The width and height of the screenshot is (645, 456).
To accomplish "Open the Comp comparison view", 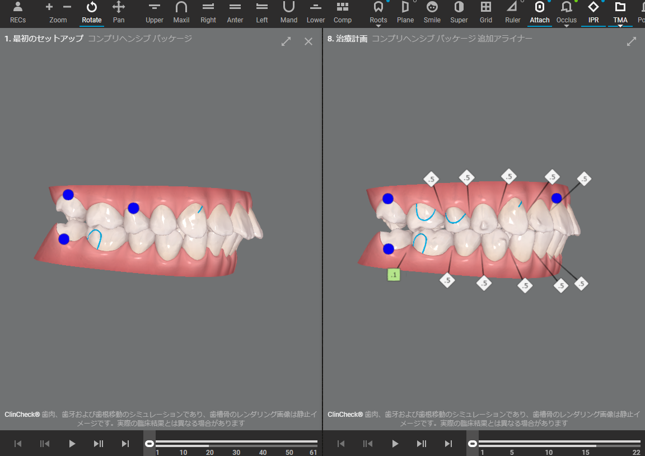I will coord(343,12).
